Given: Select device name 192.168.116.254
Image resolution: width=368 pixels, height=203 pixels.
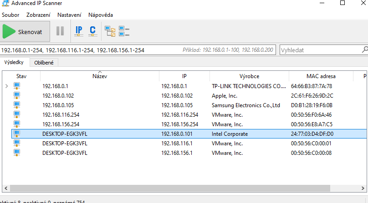Looking at the screenshot, I should click(x=61, y=115).
